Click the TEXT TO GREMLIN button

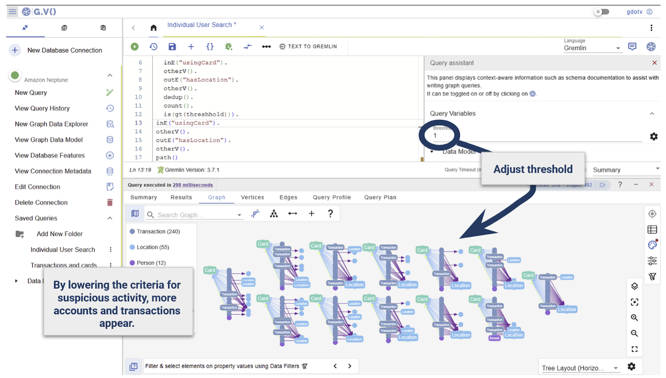coord(308,47)
